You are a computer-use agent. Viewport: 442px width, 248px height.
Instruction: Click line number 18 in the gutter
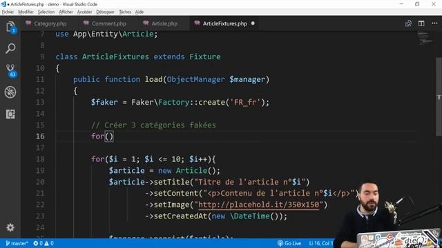click(40, 159)
